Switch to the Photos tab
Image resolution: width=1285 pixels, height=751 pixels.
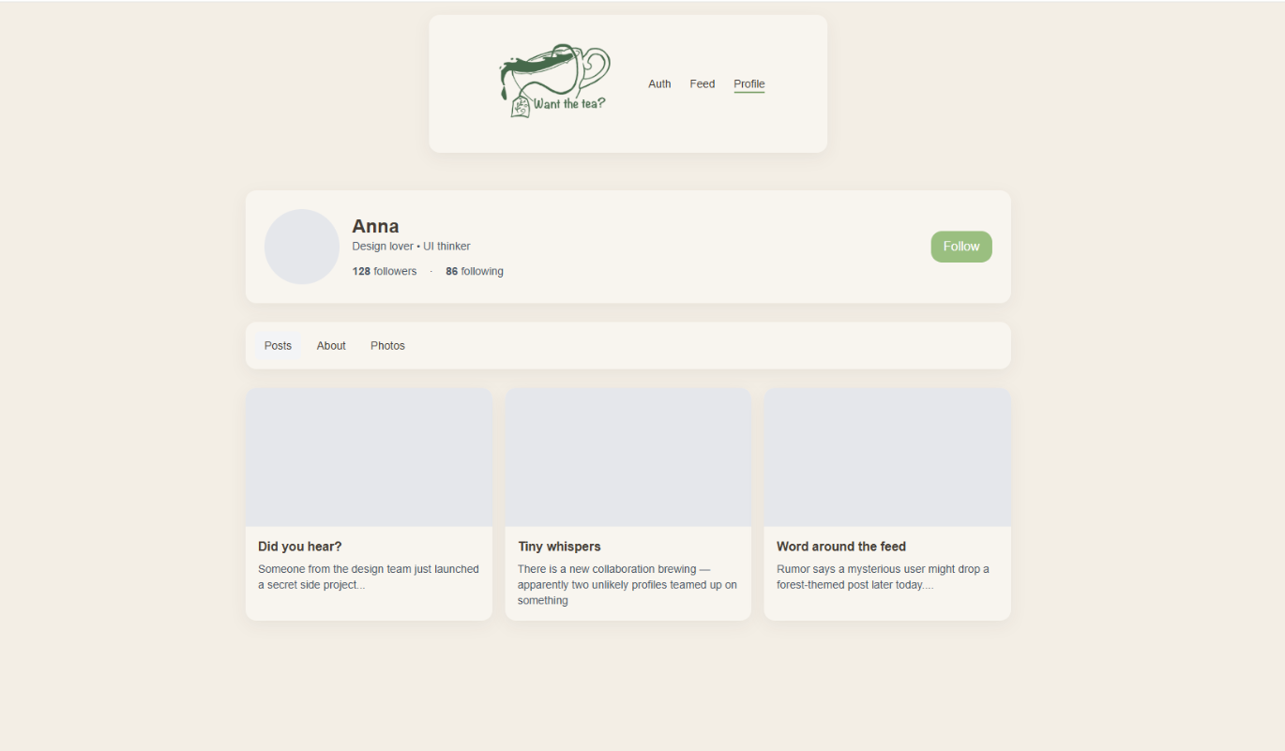[387, 346]
